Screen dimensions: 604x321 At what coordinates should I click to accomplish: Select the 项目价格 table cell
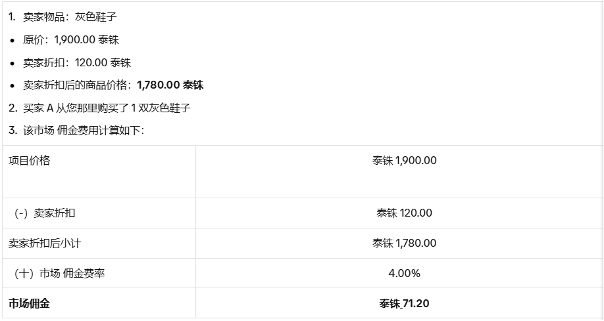[29, 161]
